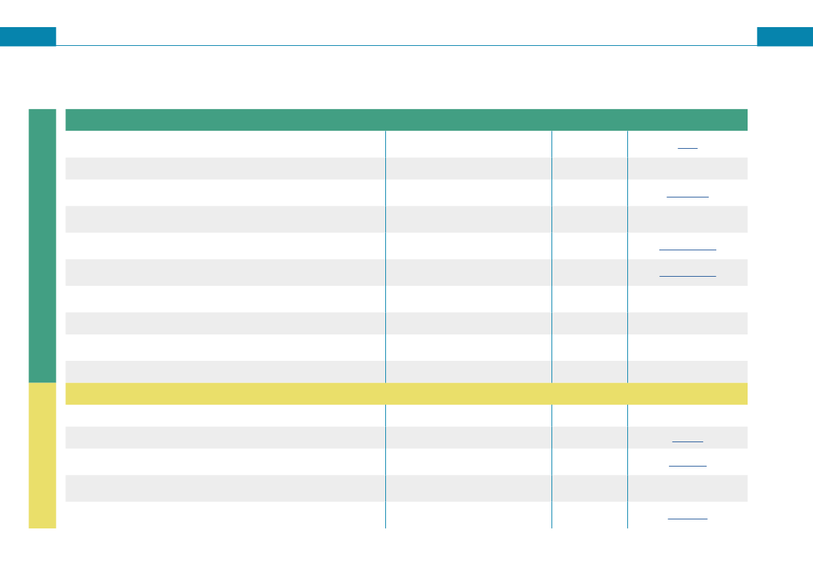813x575 pixels.
Task: Click the second column cell of first green-section row
Action: coord(468,144)
